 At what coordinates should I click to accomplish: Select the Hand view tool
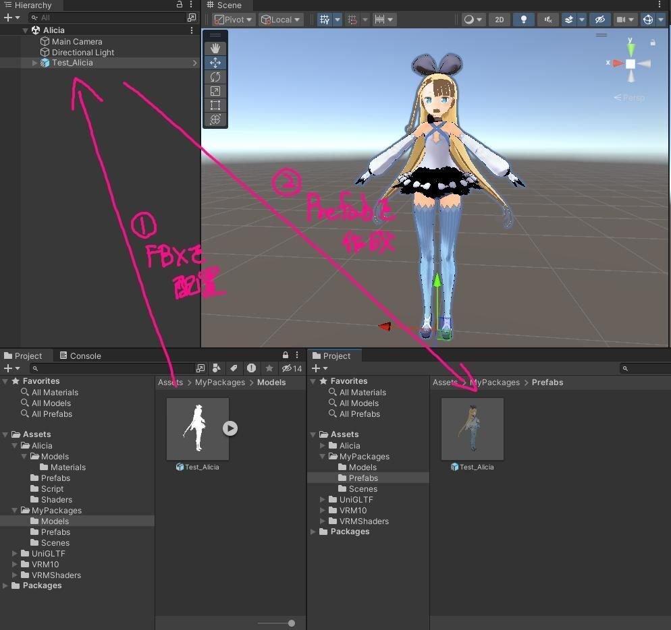[215, 49]
